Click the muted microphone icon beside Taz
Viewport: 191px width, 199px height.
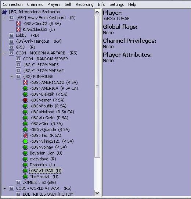pos(25,135)
